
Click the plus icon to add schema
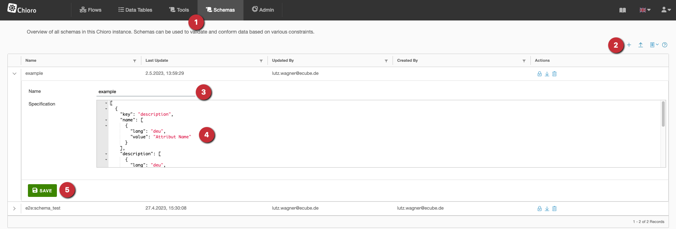tap(629, 45)
